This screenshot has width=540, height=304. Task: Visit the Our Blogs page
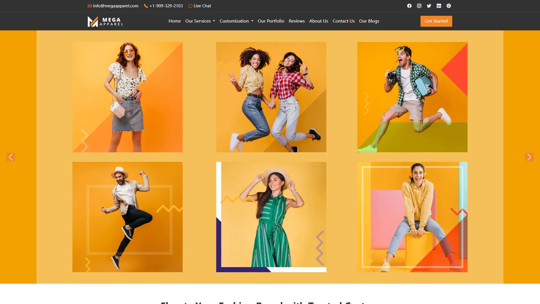[369, 21]
